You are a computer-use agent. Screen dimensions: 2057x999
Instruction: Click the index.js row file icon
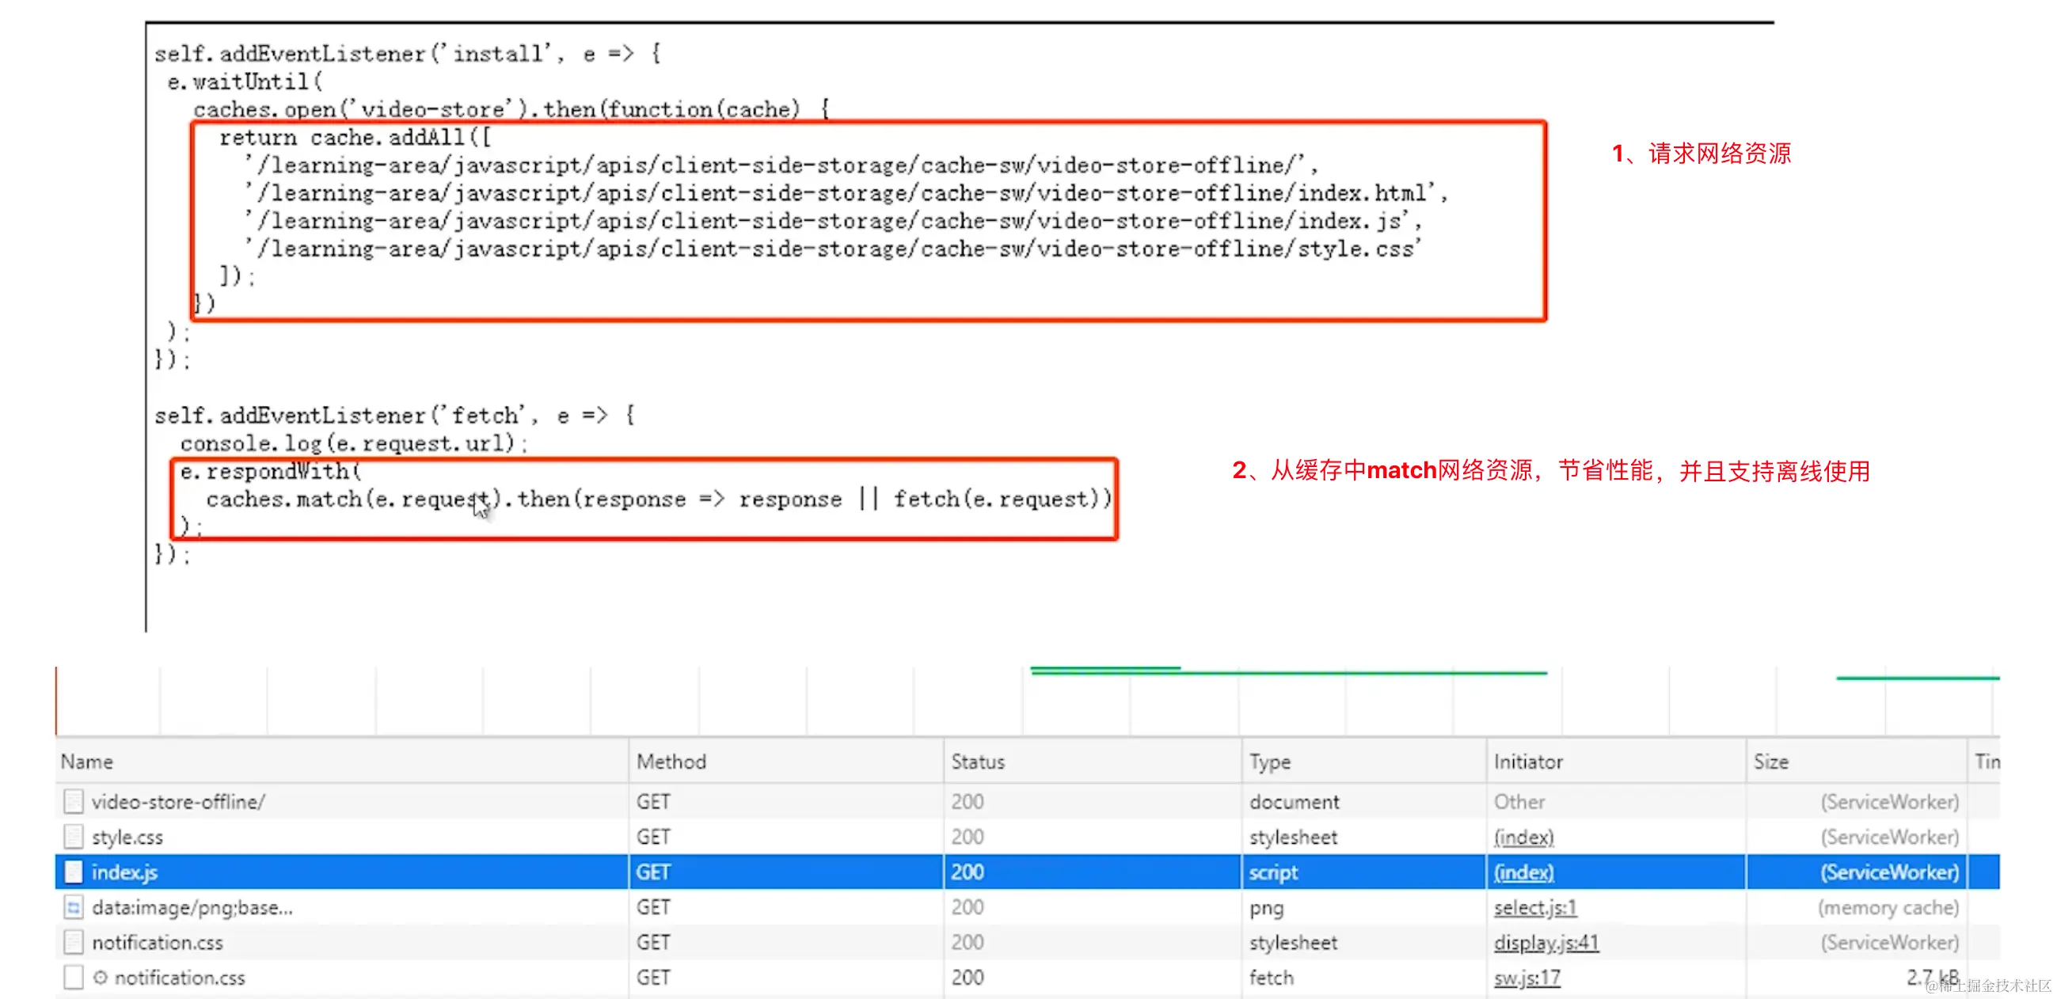tap(74, 872)
